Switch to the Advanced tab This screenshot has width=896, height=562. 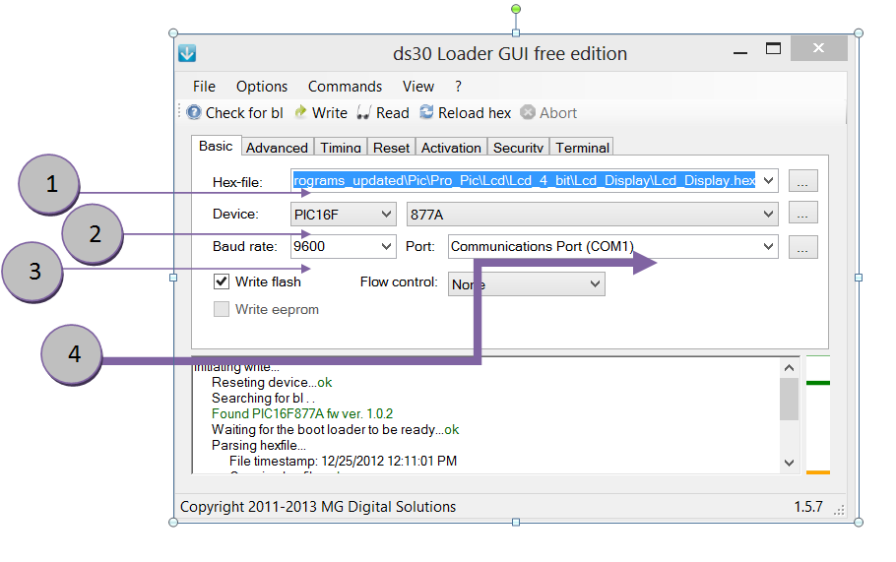(277, 148)
